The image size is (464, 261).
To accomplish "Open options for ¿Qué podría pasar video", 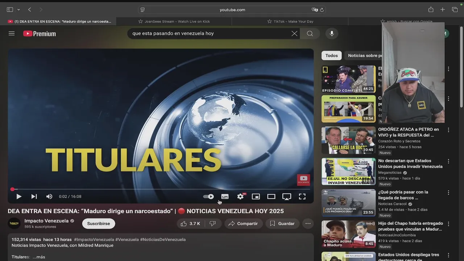I will 448,193.
